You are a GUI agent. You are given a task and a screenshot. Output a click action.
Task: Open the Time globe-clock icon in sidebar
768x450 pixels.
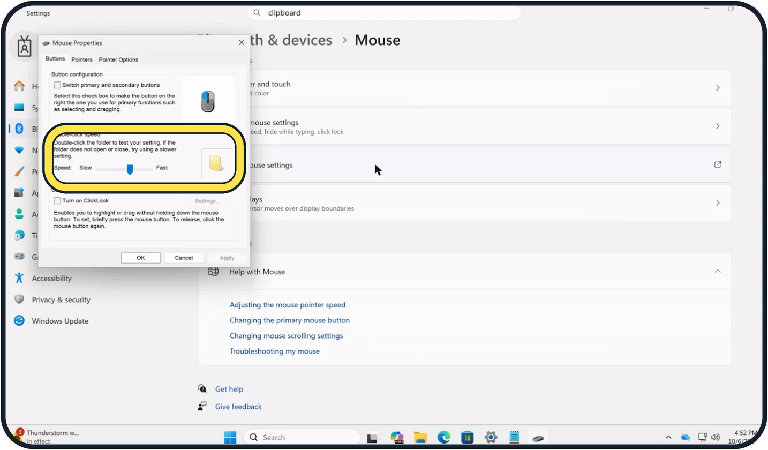click(x=20, y=235)
